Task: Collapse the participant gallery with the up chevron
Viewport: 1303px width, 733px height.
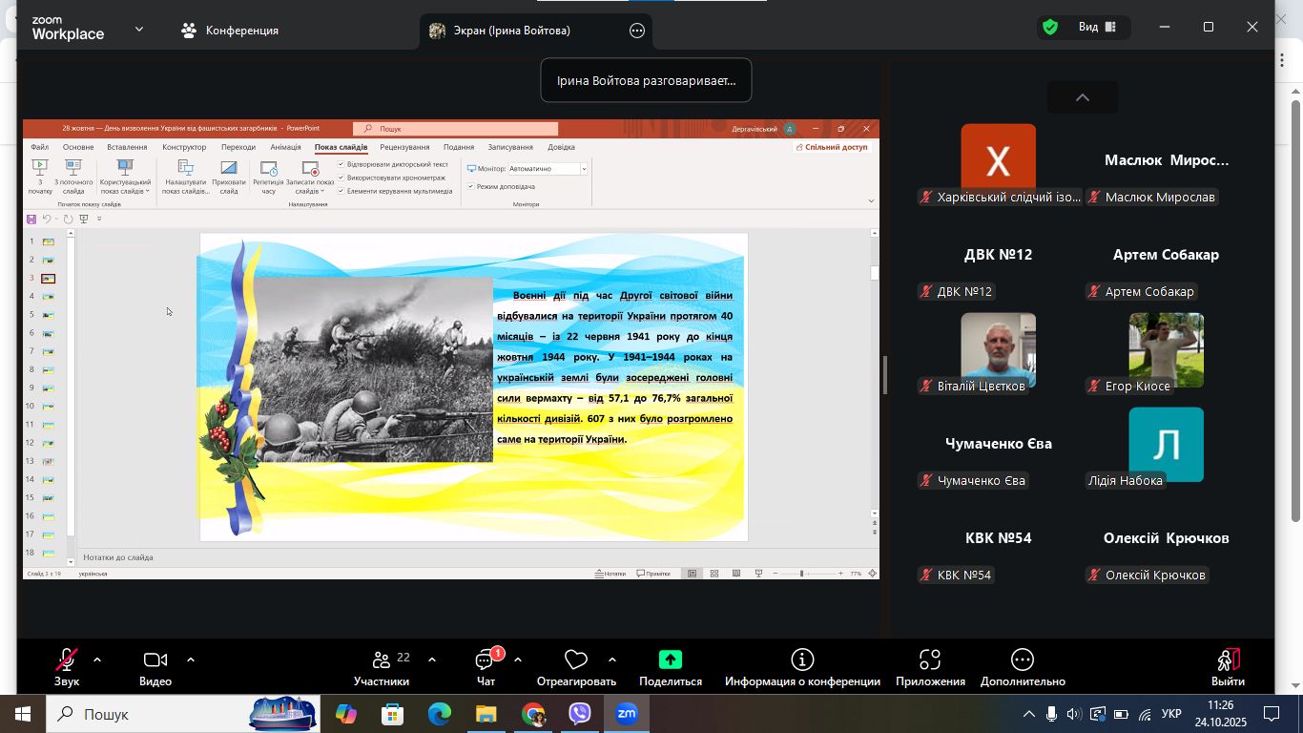Action: [1082, 97]
